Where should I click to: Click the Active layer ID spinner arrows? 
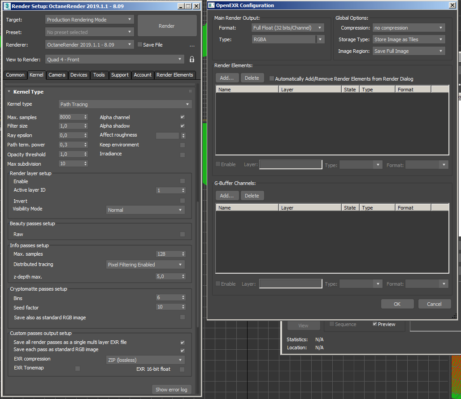(x=183, y=190)
